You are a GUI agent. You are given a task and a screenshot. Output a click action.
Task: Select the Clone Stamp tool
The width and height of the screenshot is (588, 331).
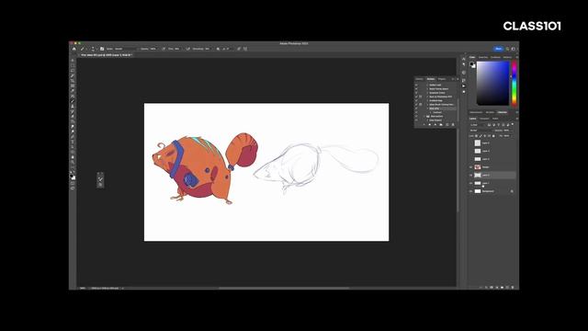tap(73, 107)
